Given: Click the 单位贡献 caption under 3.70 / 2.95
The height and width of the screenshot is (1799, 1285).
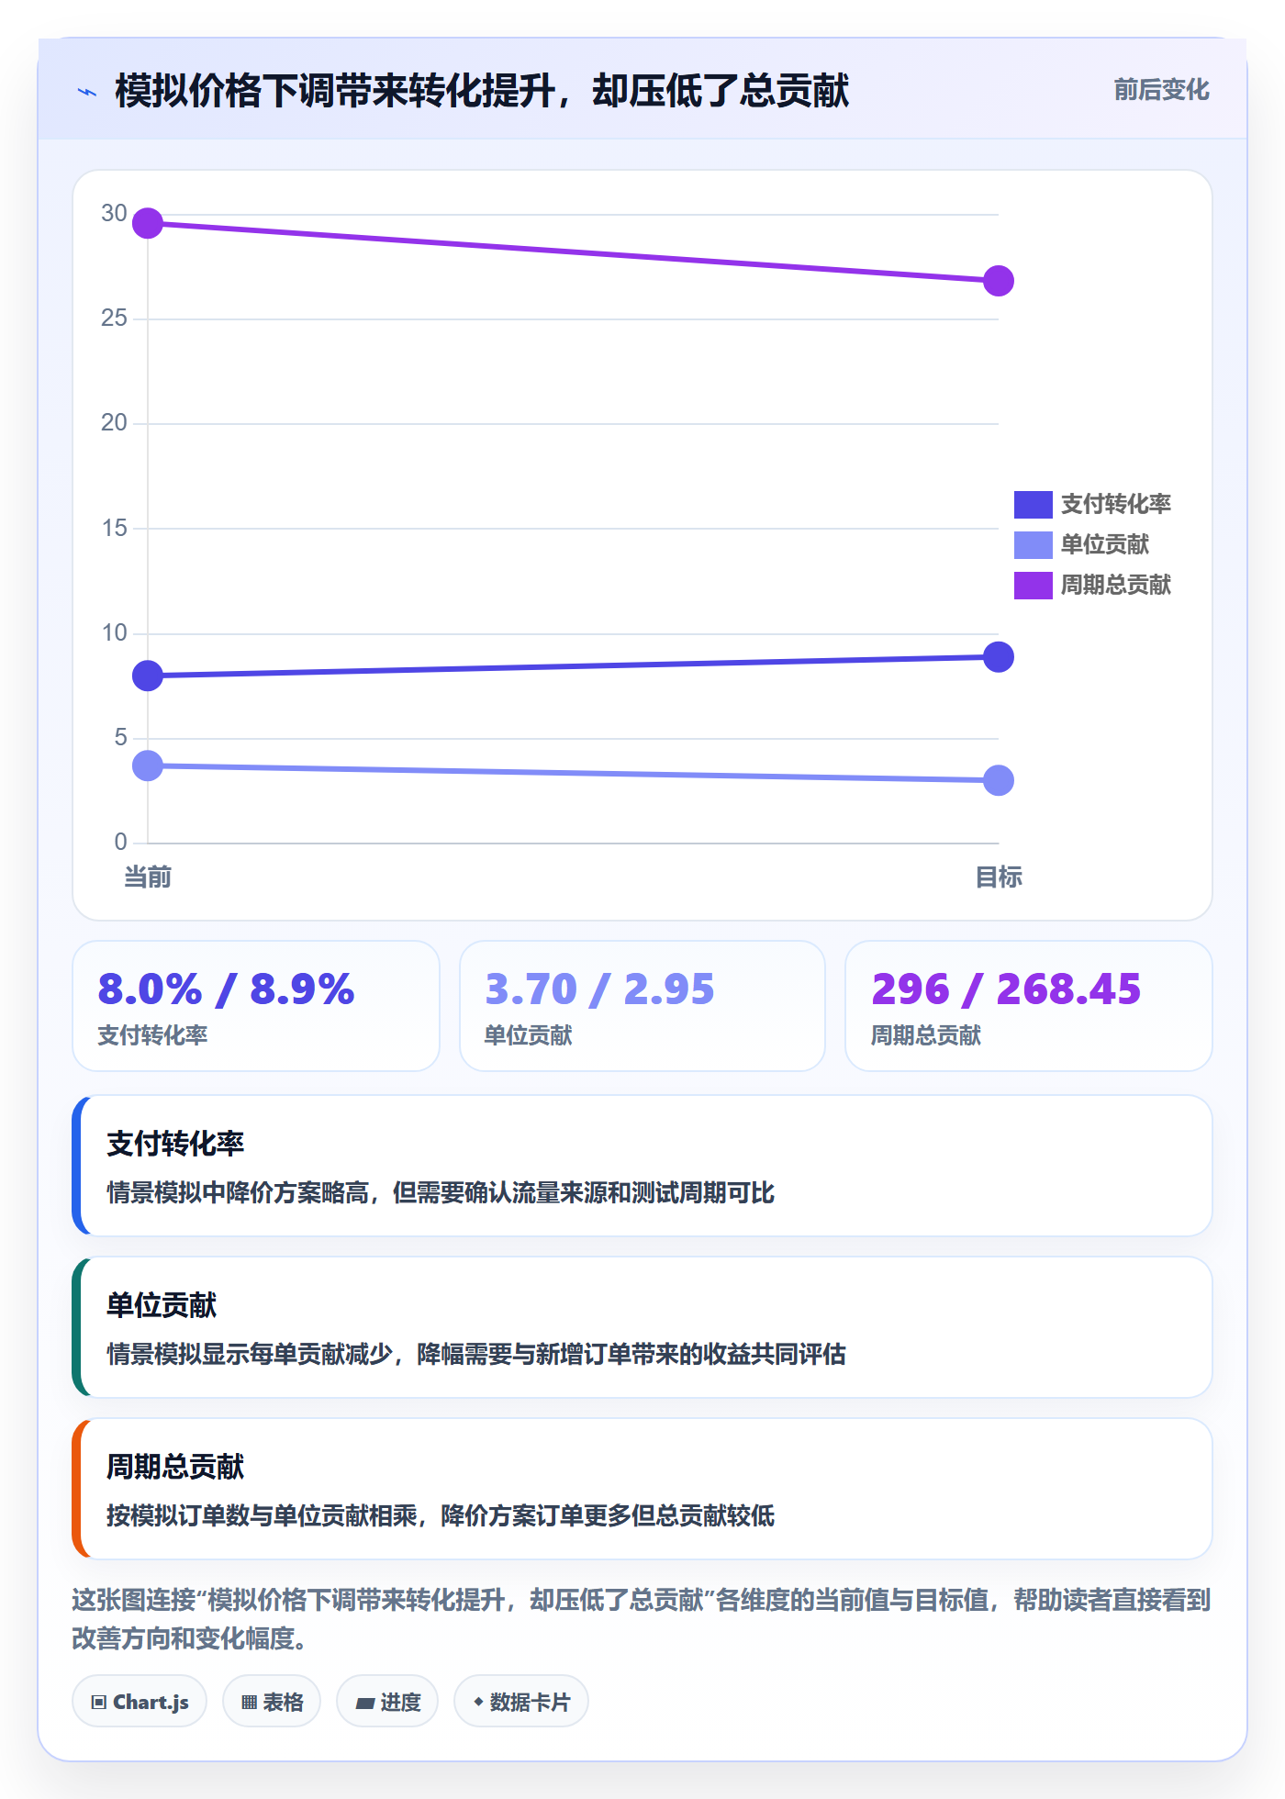Looking at the screenshot, I should (528, 1035).
